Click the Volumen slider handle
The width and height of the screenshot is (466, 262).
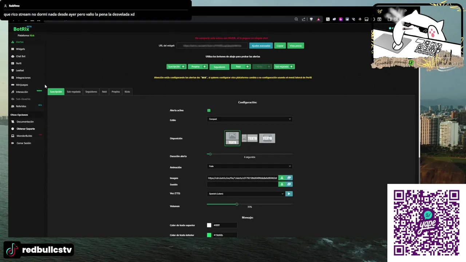click(x=237, y=204)
